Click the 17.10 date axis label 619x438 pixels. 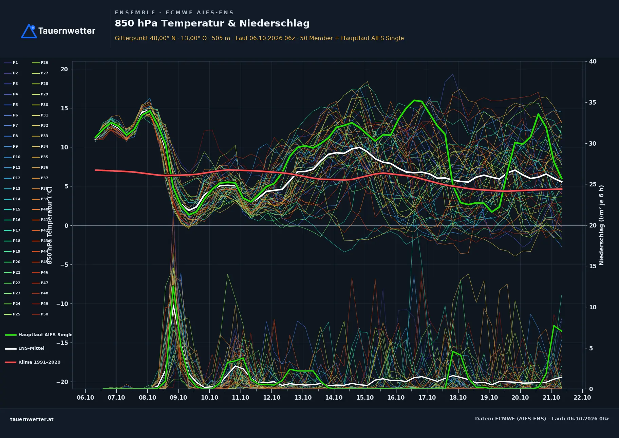pos(427,398)
